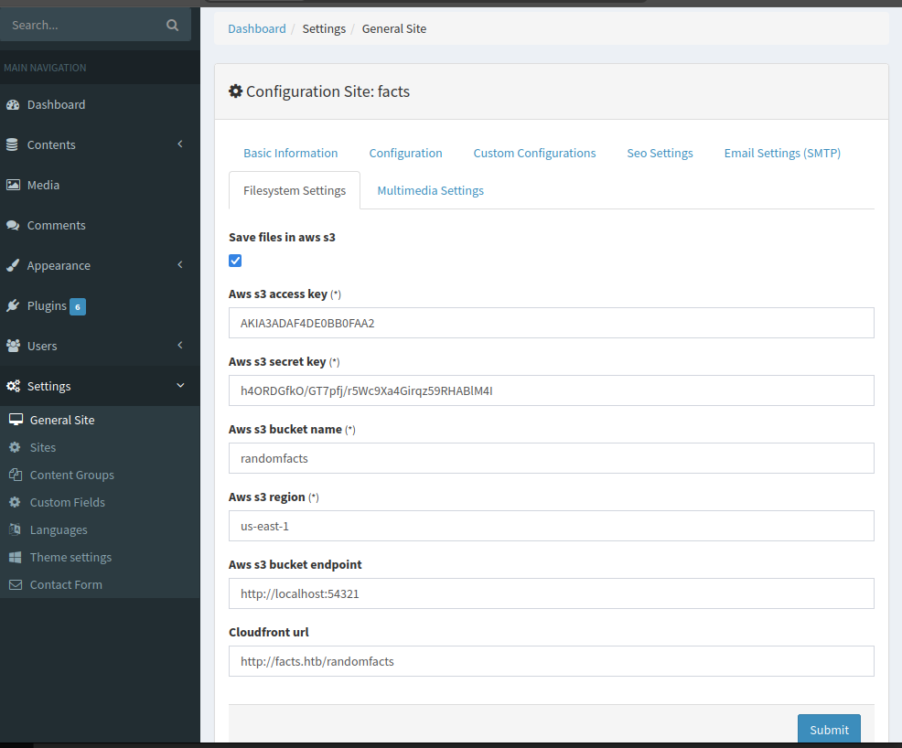
Task: Follow the Dashboard breadcrumb link
Action: (256, 28)
